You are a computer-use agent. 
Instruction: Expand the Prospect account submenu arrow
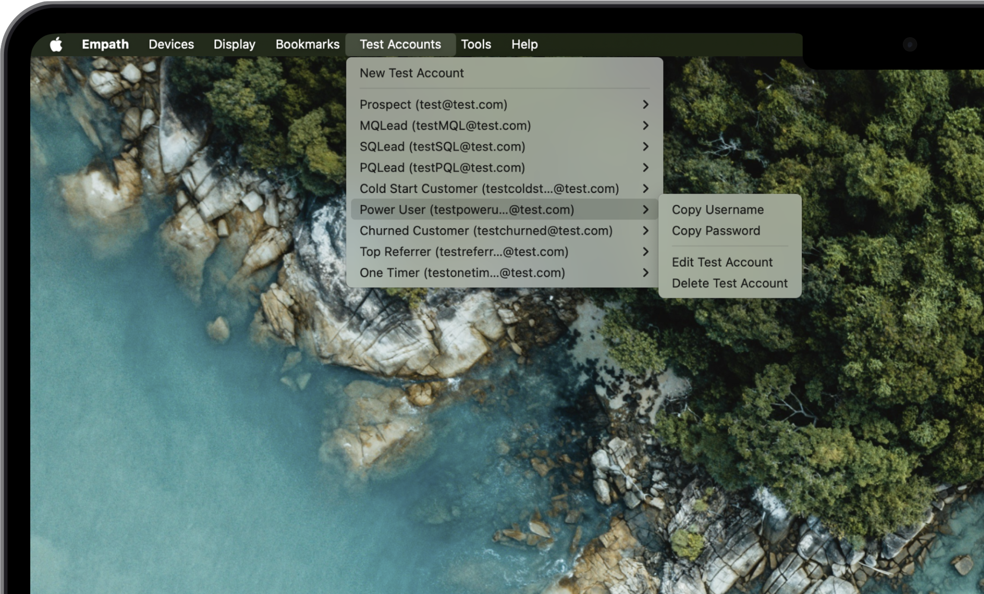[645, 105]
